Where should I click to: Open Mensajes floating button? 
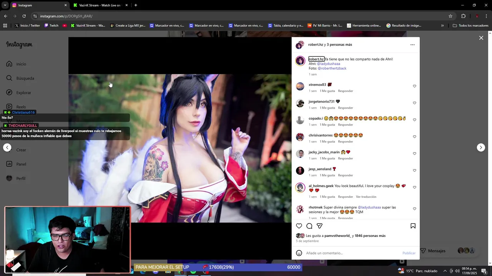448,251
